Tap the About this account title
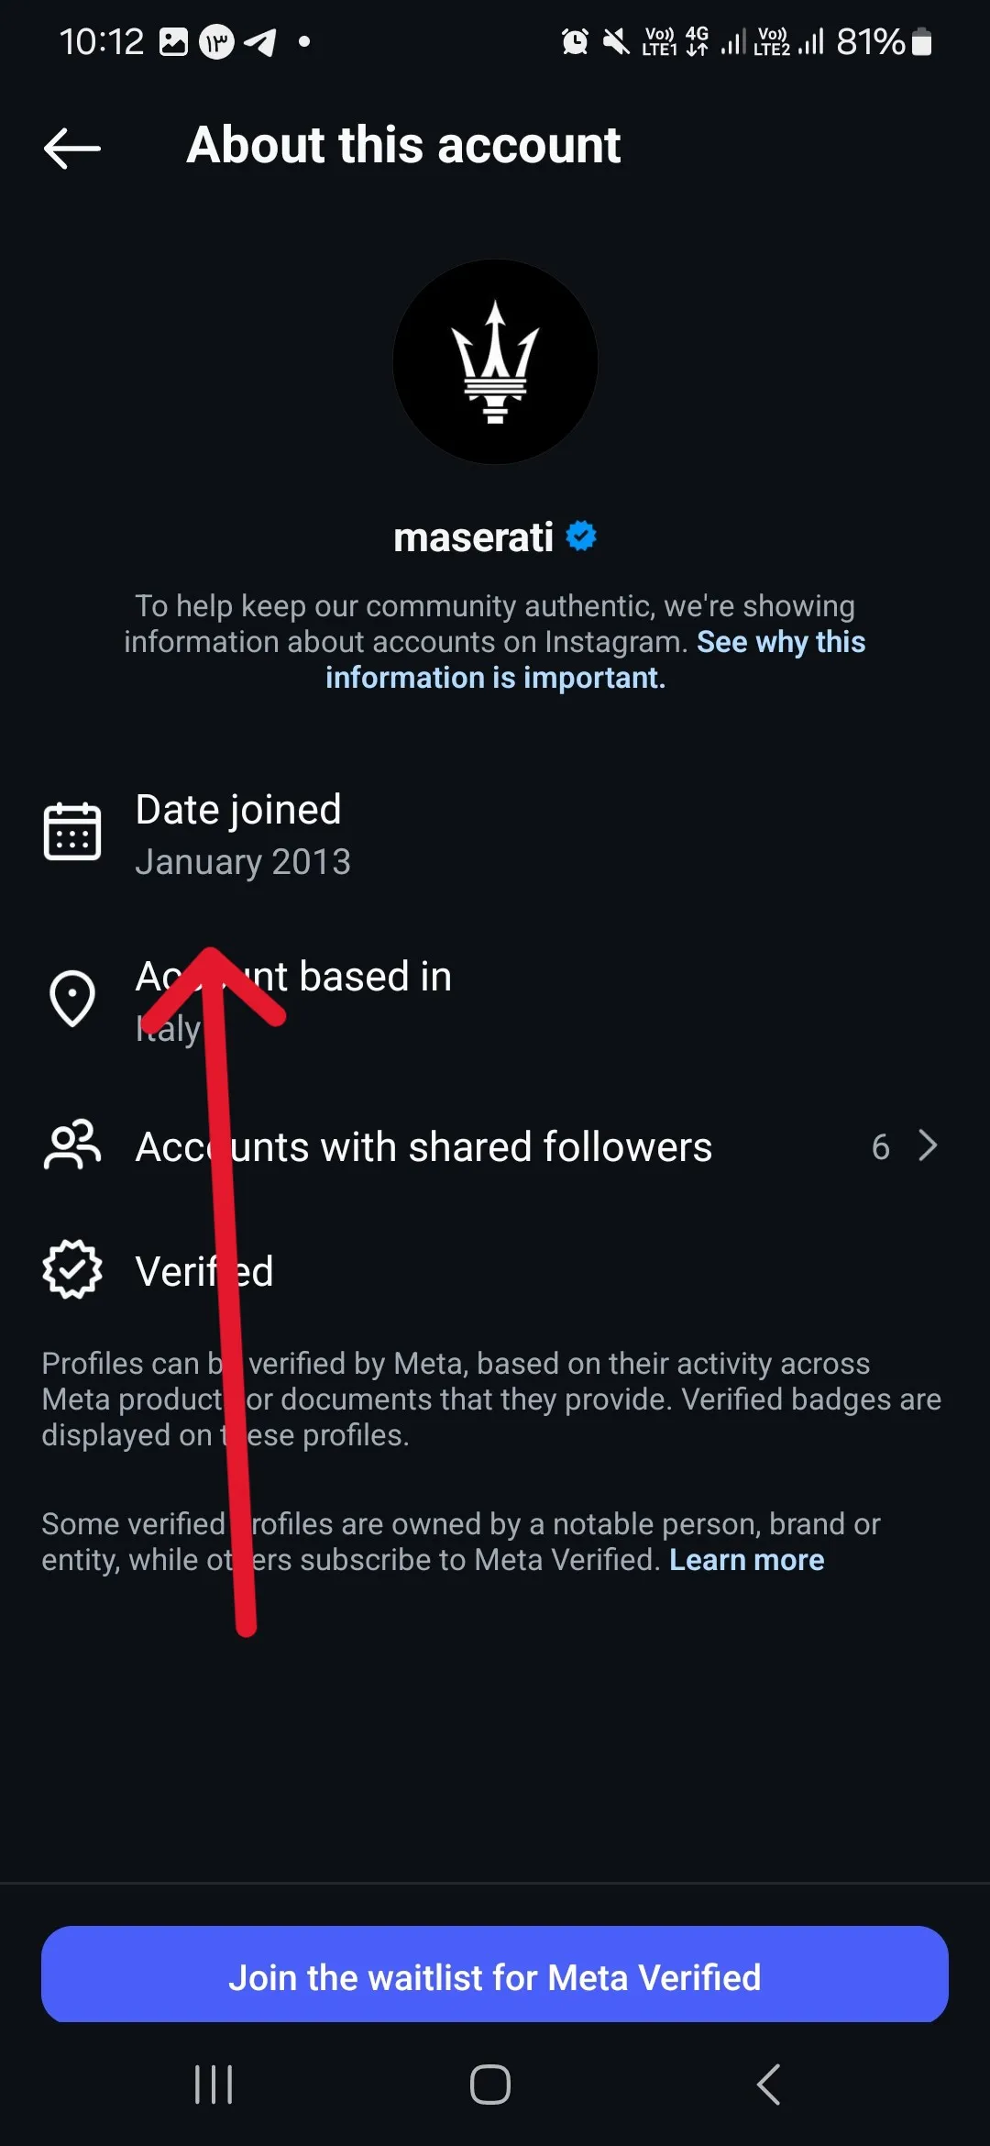This screenshot has height=2146, width=990. [x=403, y=145]
